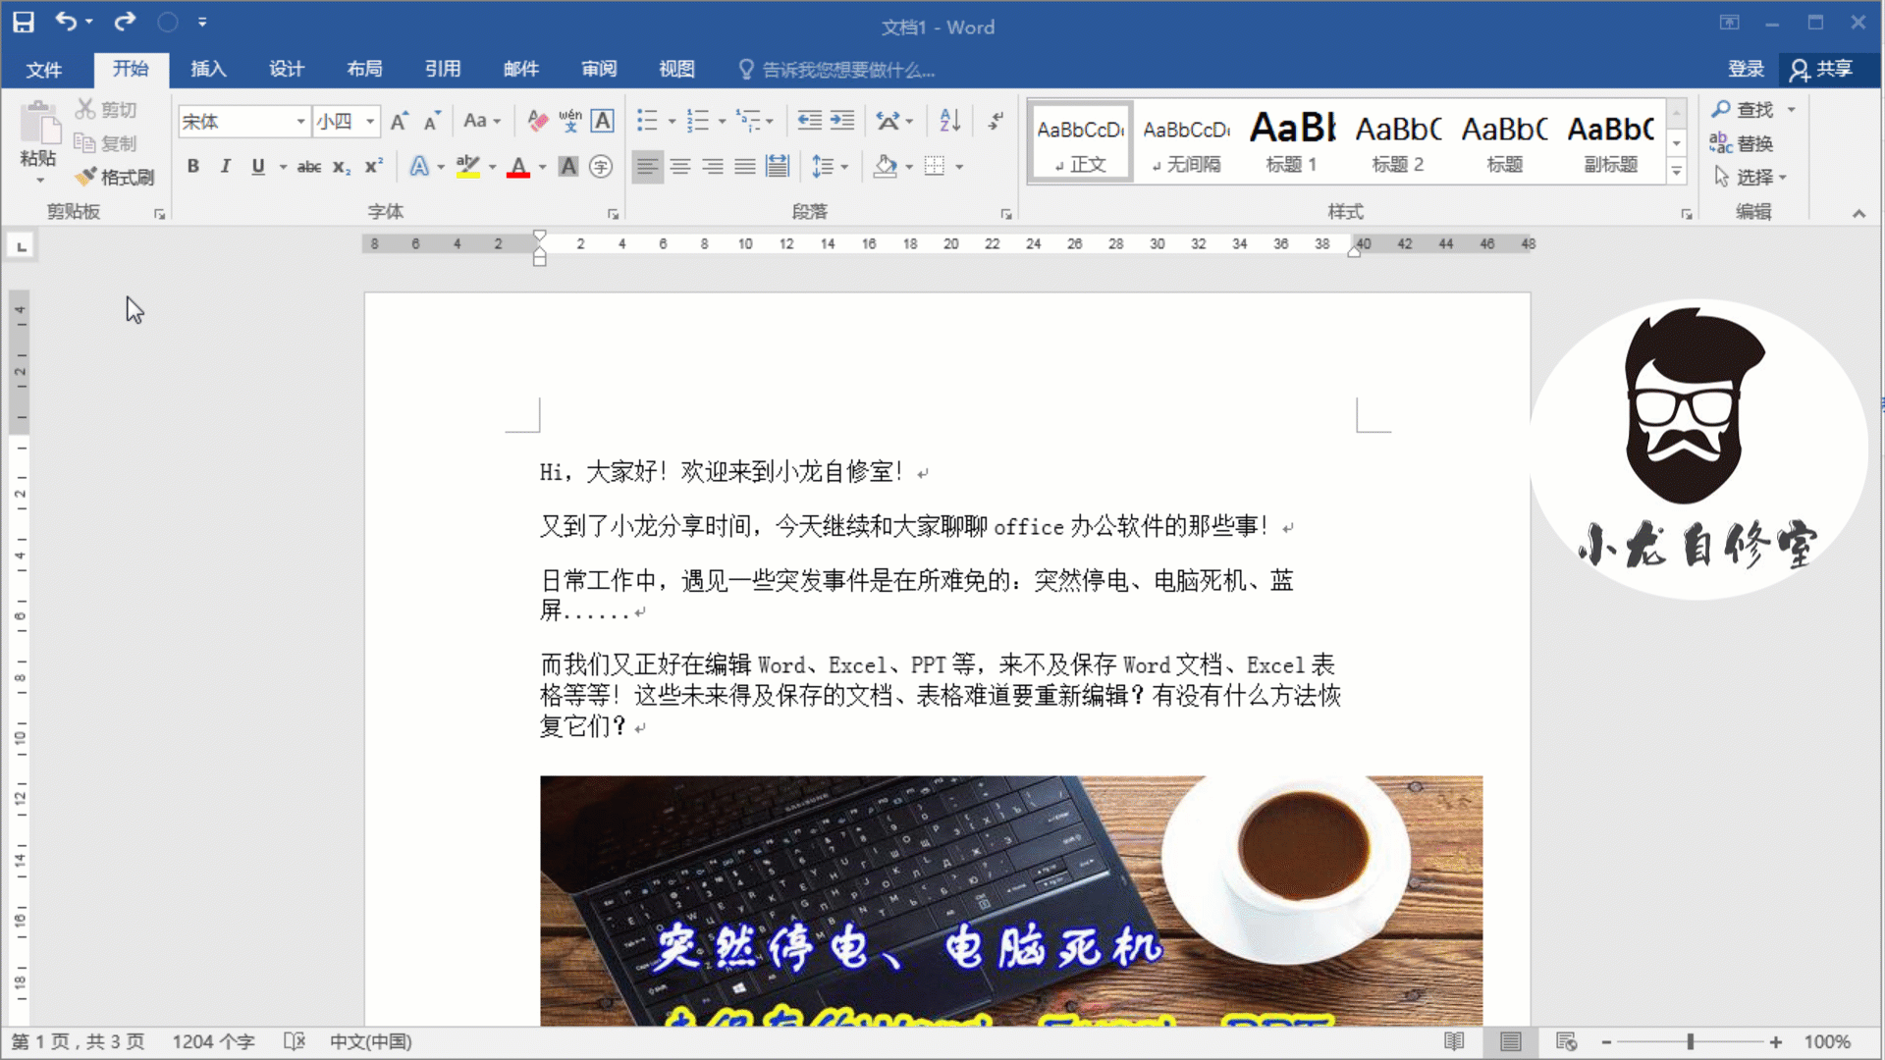The height and width of the screenshot is (1060, 1885).
Task: Open the 宋体 font name dropdown
Action: [x=300, y=122]
